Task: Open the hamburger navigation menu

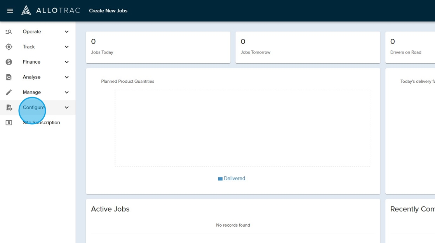Action: click(10, 11)
